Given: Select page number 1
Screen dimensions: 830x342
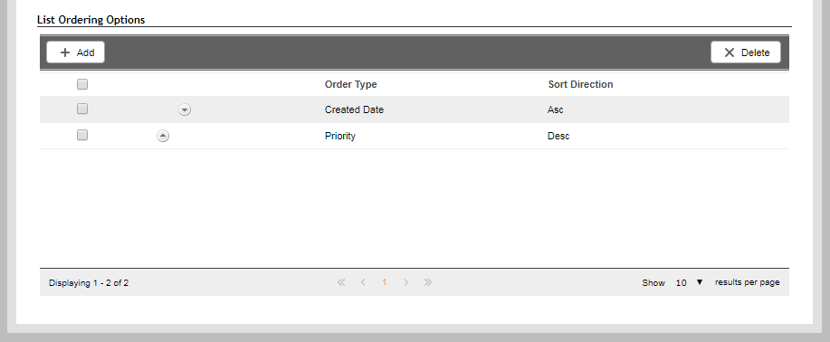Looking at the screenshot, I should 385,282.
